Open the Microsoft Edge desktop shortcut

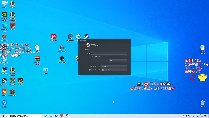4,28
